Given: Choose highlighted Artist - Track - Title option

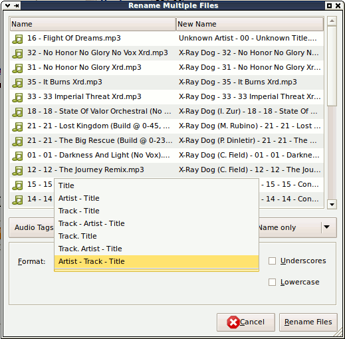Looking at the screenshot, I should (156, 261).
